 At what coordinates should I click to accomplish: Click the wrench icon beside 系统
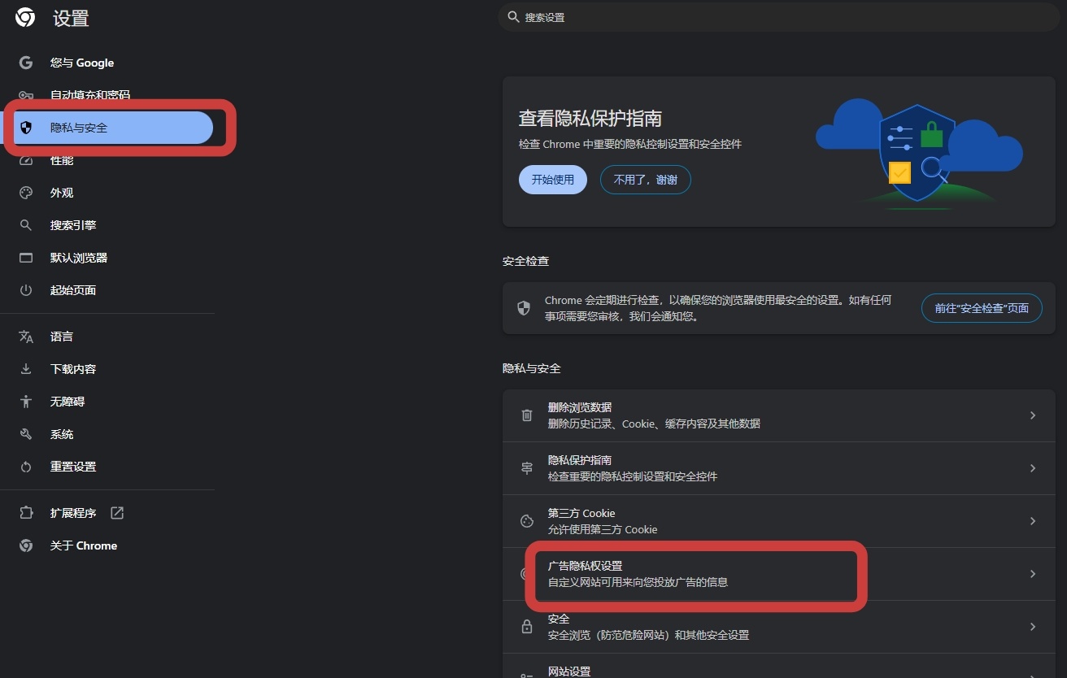click(26, 434)
